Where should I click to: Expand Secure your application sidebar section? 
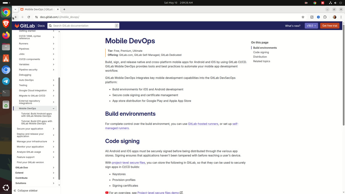click(x=54, y=129)
